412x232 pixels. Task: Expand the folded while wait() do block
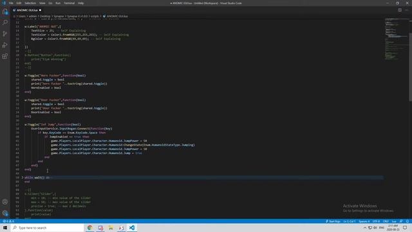(x=23, y=178)
